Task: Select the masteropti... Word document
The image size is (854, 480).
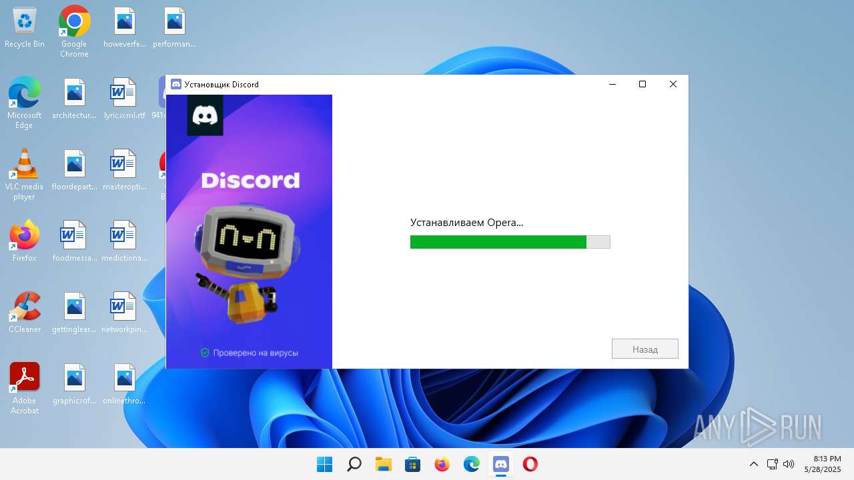Action: 125,171
